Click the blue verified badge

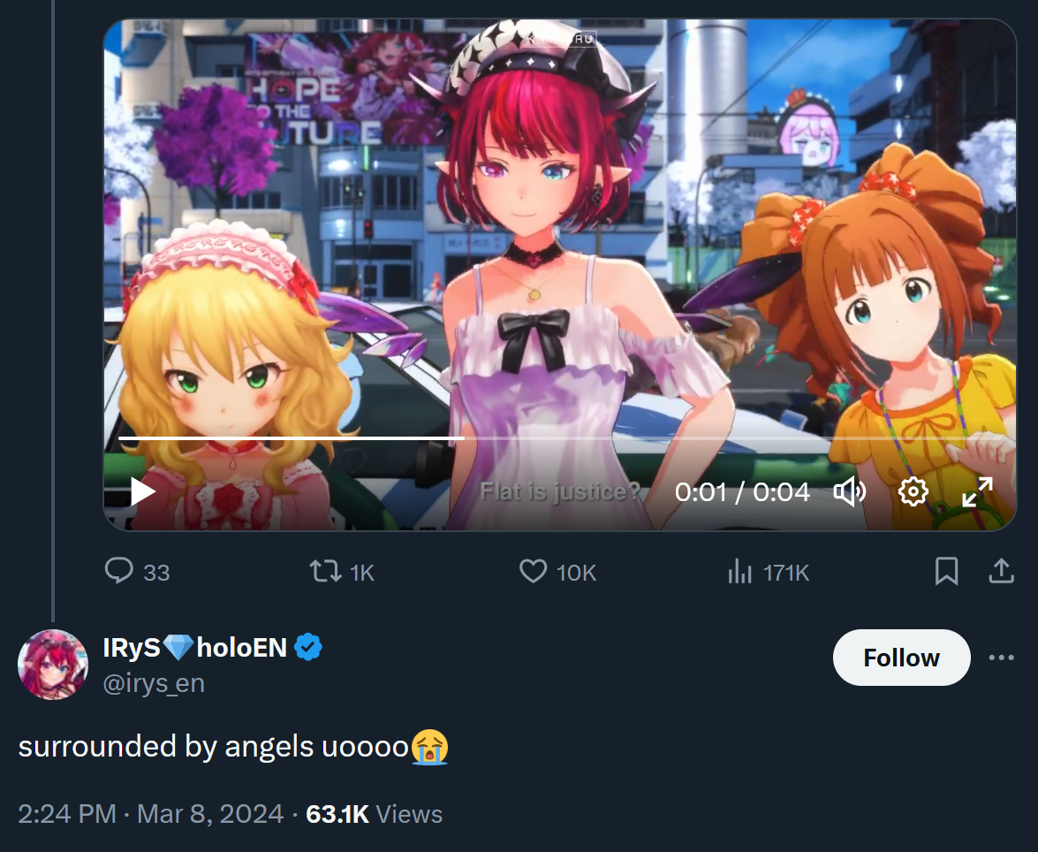[307, 647]
